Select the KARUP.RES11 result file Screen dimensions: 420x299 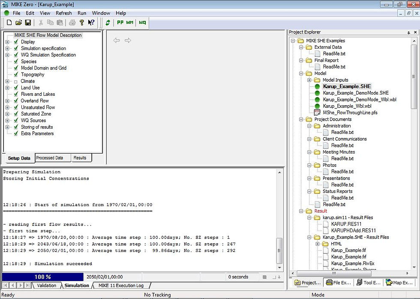(x=346, y=224)
